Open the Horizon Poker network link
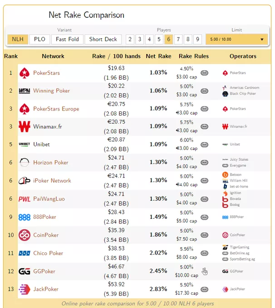The image size is (275, 308). (50, 163)
